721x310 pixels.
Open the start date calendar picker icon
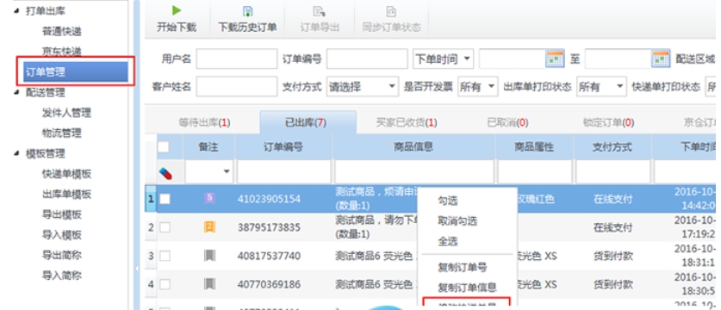coord(555,59)
